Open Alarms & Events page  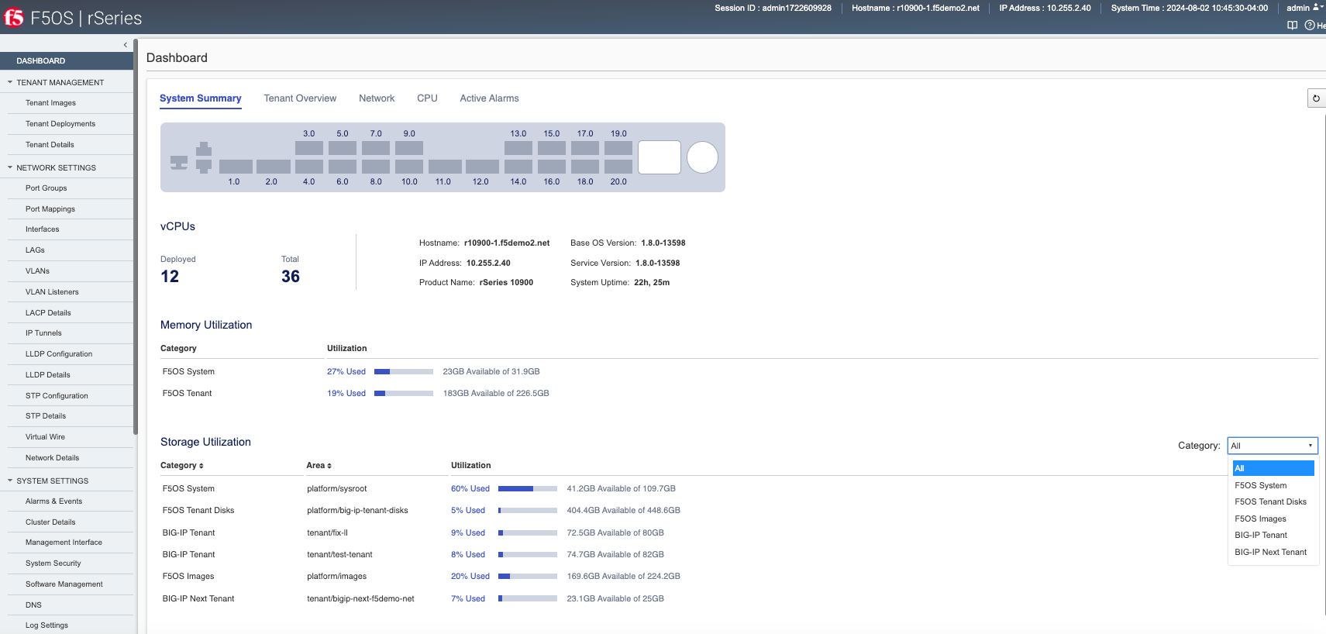[x=53, y=501]
